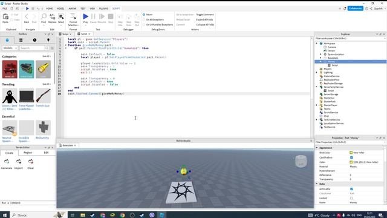Click the small run arrow in quick access bar
The width and height of the screenshot is (387, 218).
point(27,8)
